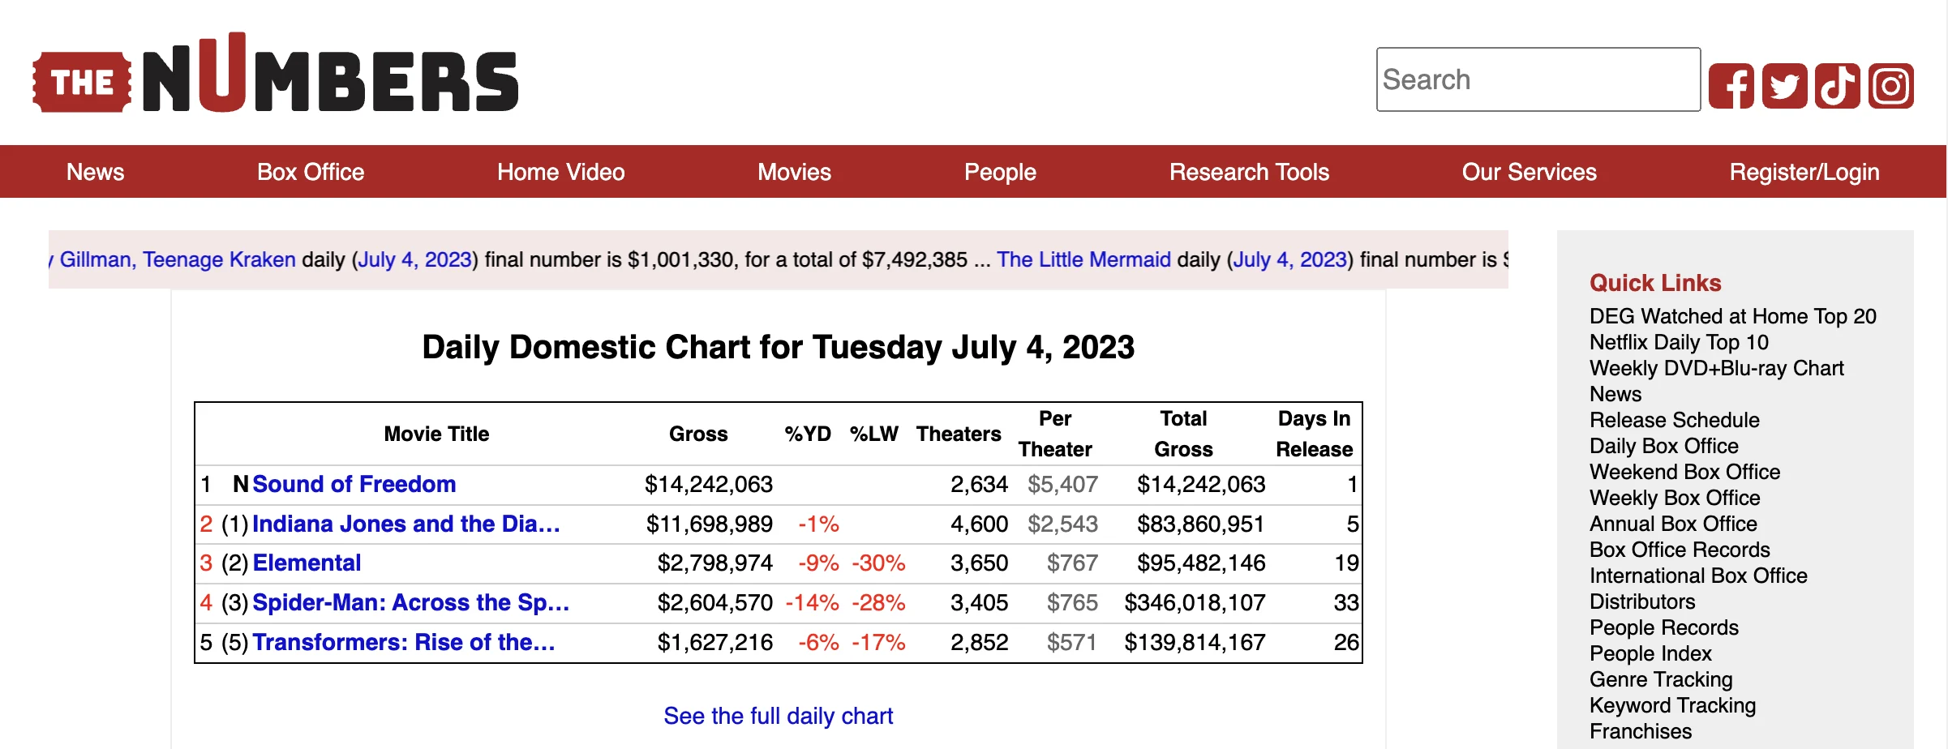
Task: Click Elemental total gross $95,482,146
Action: pyautogui.click(x=1200, y=563)
